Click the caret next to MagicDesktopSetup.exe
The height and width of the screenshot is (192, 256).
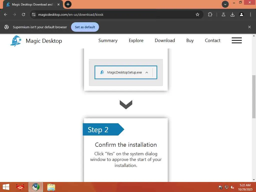pyautogui.click(x=146, y=72)
